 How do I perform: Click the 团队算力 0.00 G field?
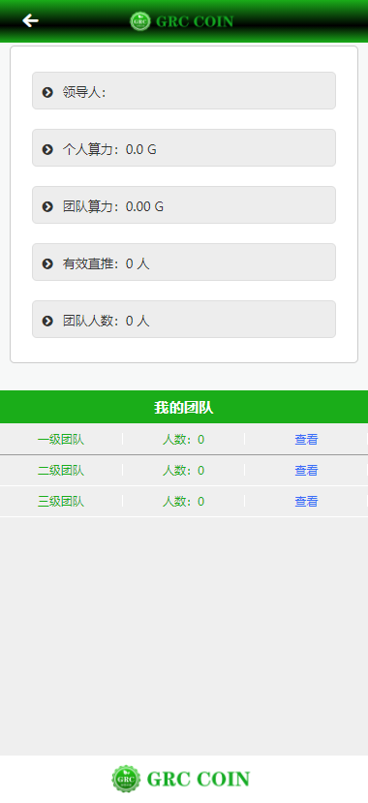(x=184, y=204)
